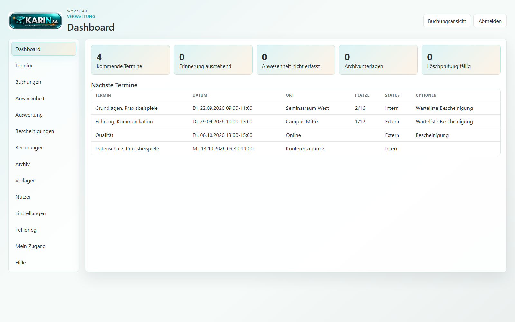Open Bescheinigung for Grundlagen, Praxisbeispiele

[x=456, y=108]
